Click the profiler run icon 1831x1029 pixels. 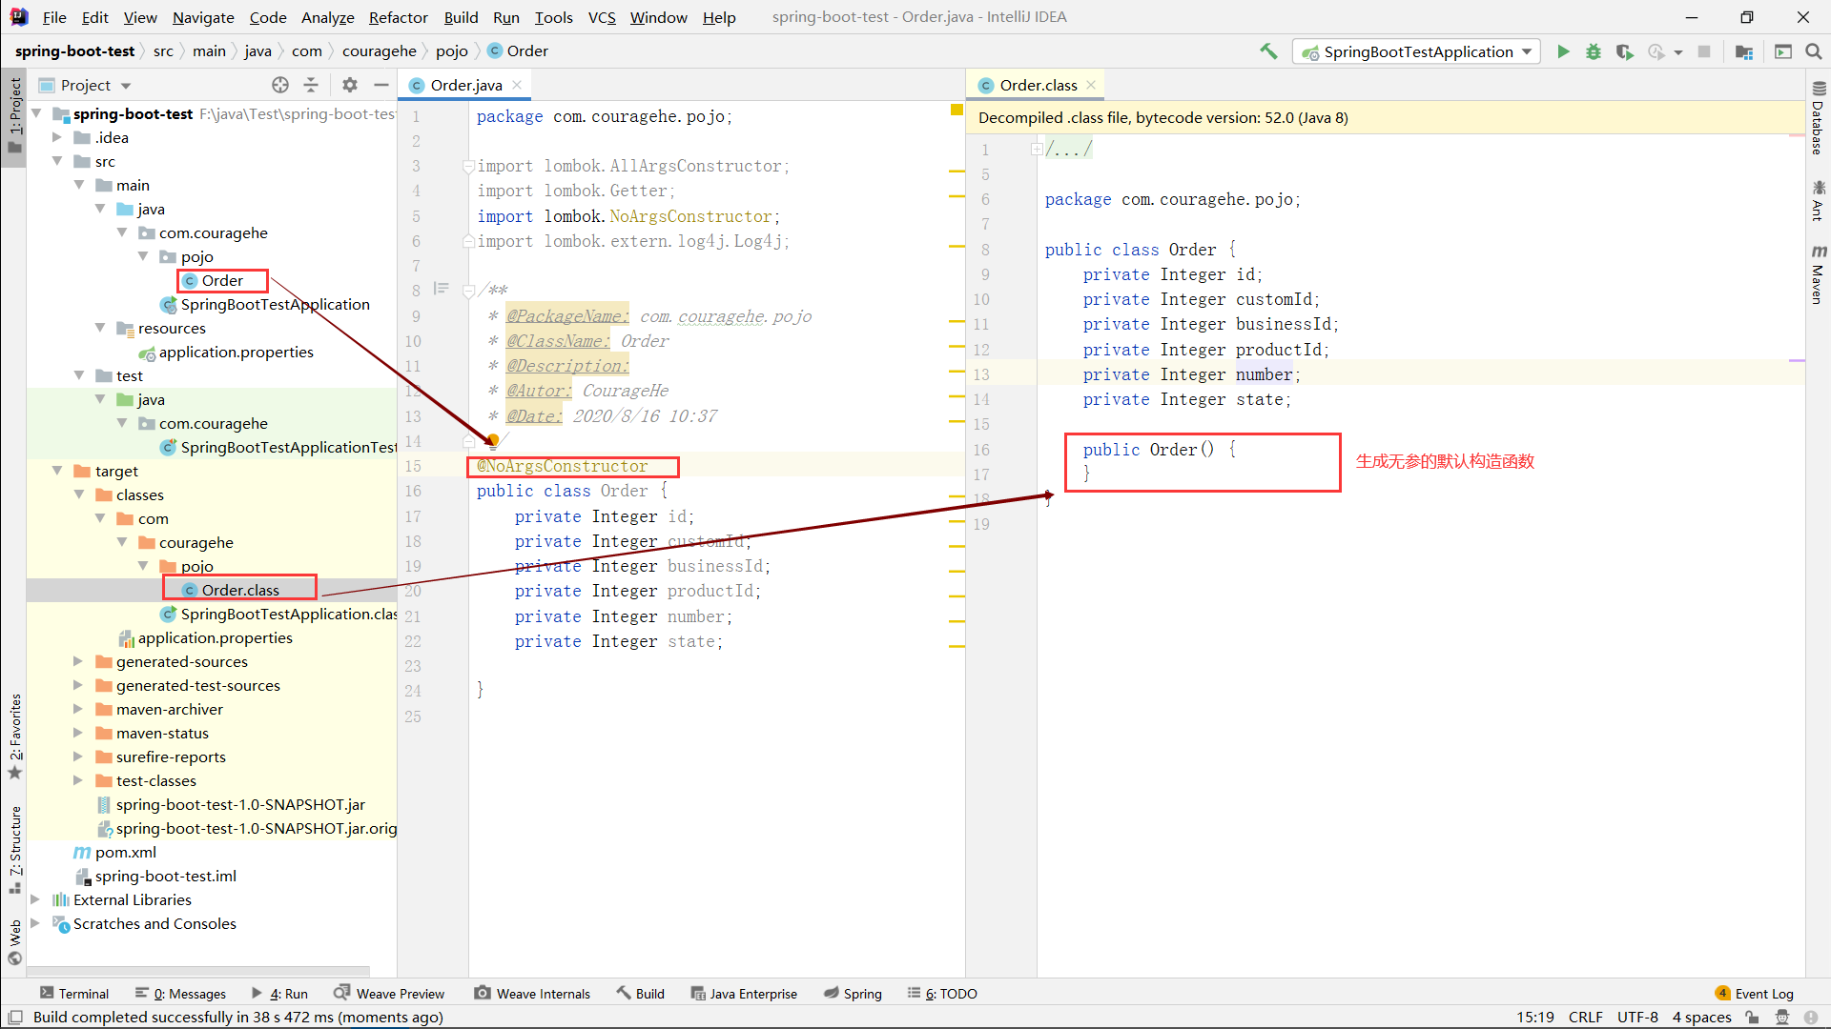click(1656, 51)
